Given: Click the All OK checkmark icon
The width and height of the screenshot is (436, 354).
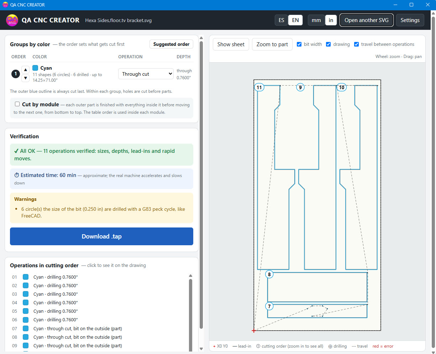Looking at the screenshot, I should tap(16, 151).
